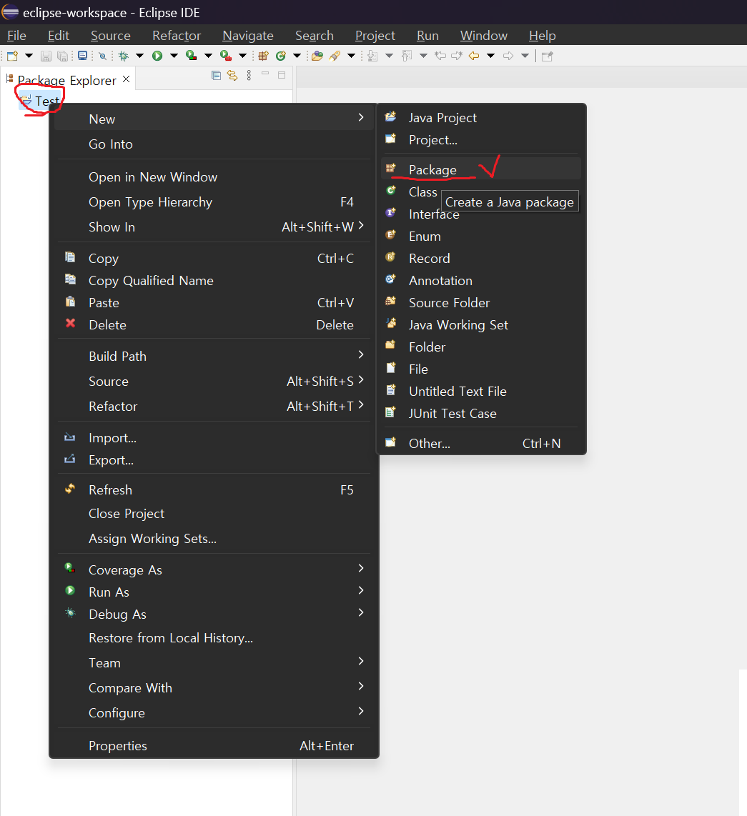Click the Next Annotation icon
Viewport: 747px width, 816px height.
pos(372,56)
